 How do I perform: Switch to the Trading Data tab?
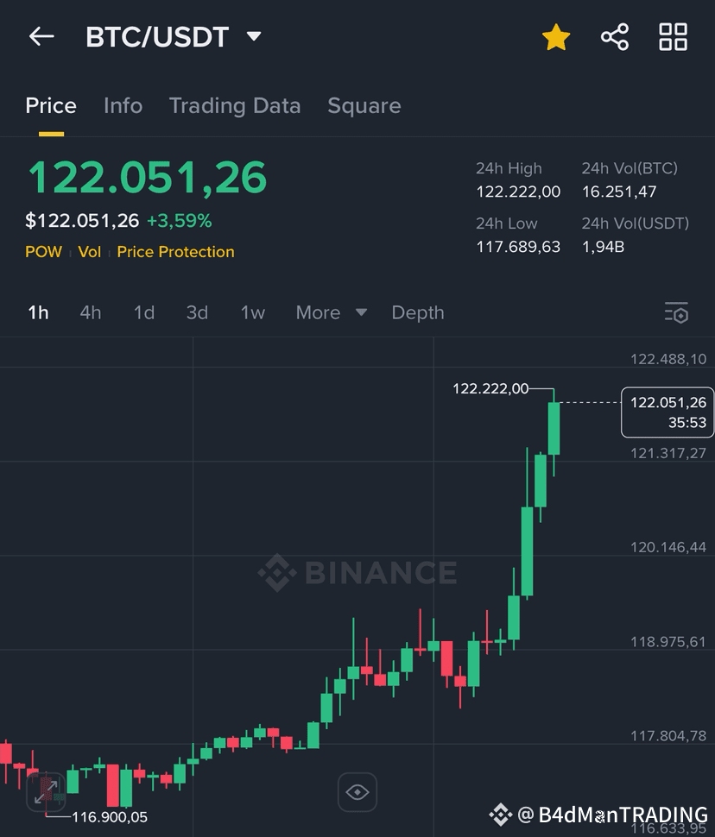(x=235, y=105)
